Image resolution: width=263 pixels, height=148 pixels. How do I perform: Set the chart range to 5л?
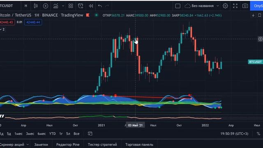[68, 134]
